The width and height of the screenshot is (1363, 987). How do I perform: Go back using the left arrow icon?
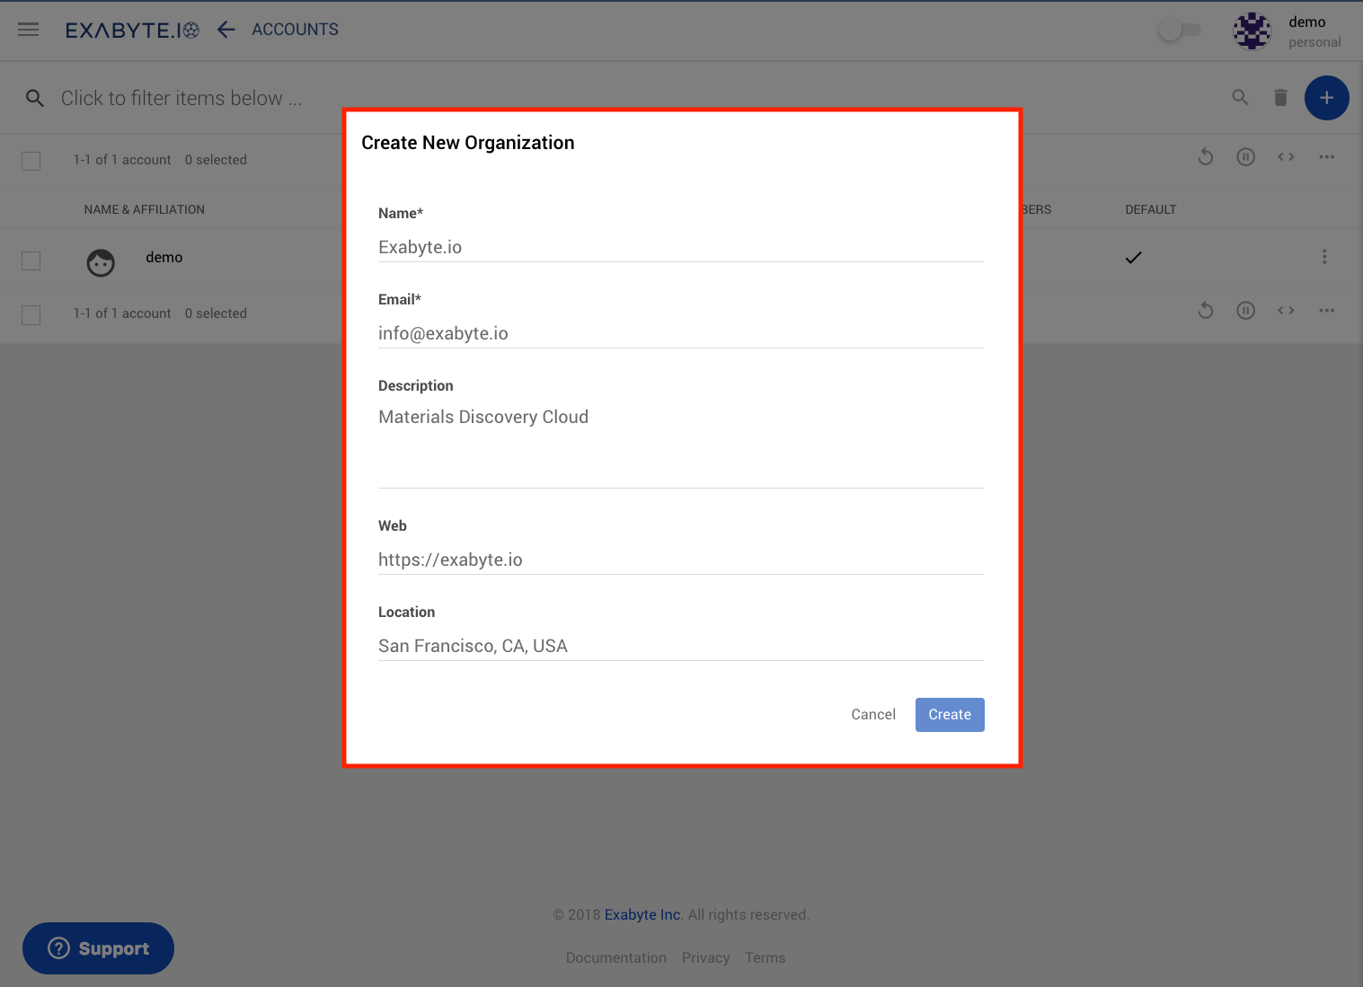tap(226, 29)
